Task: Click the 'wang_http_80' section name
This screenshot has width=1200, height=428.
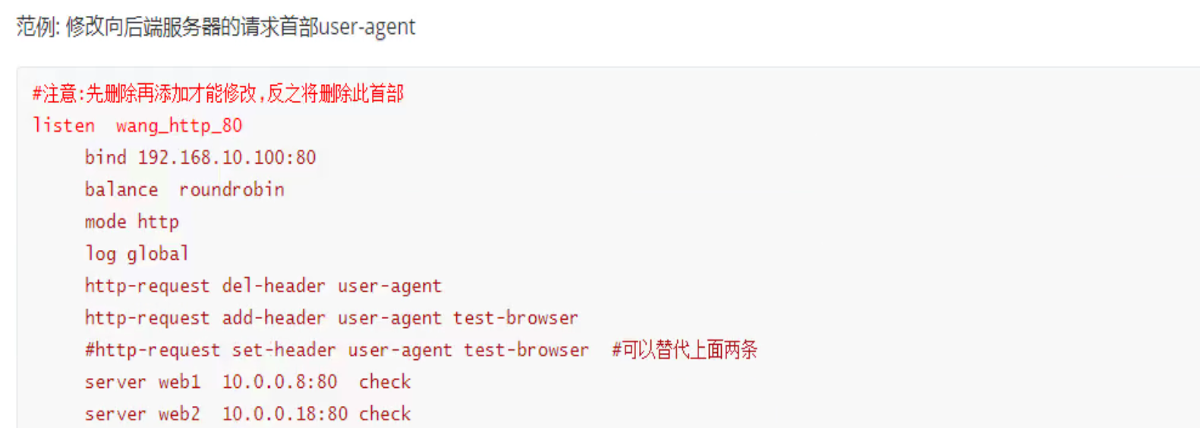Action: 178,126
